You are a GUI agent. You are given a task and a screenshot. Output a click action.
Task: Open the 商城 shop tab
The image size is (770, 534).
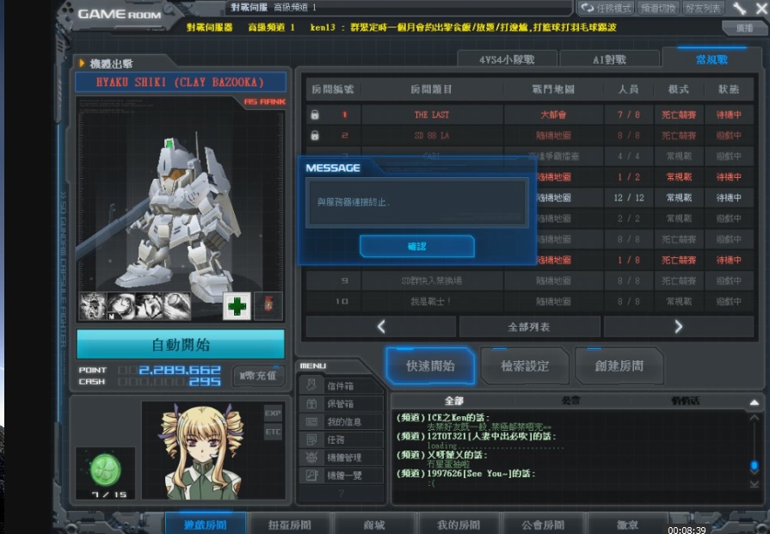pyautogui.click(x=374, y=525)
